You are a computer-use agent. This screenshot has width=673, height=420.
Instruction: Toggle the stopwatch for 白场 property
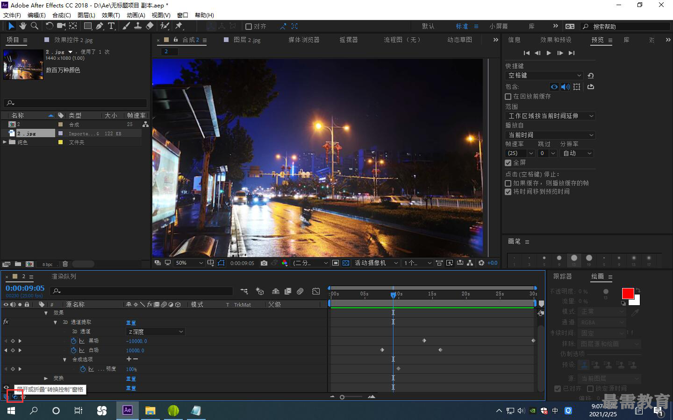(73, 350)
